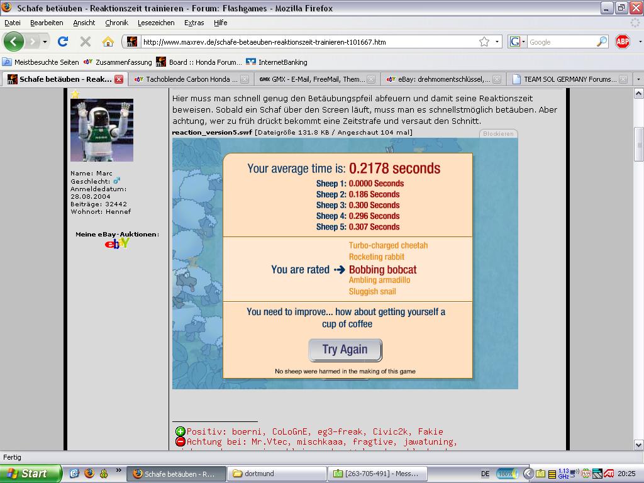Click the yellow star above the avatar
This screenshot has height=483, width=644.
click(x=75, y=94)
